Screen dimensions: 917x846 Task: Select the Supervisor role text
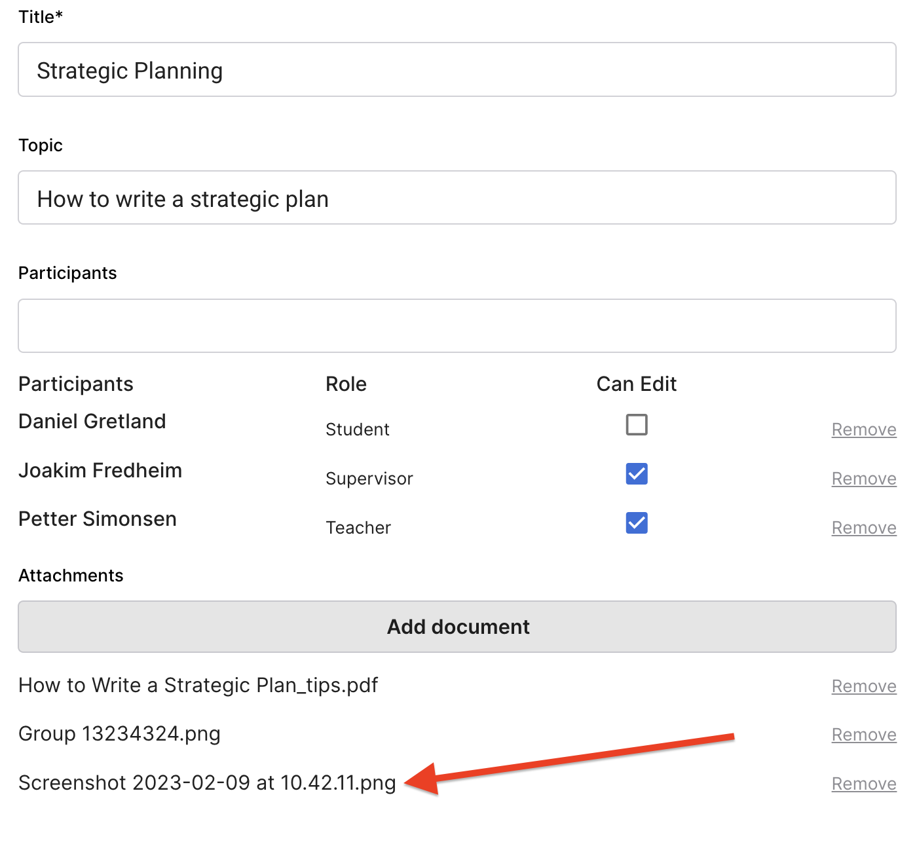click(369, 479)
